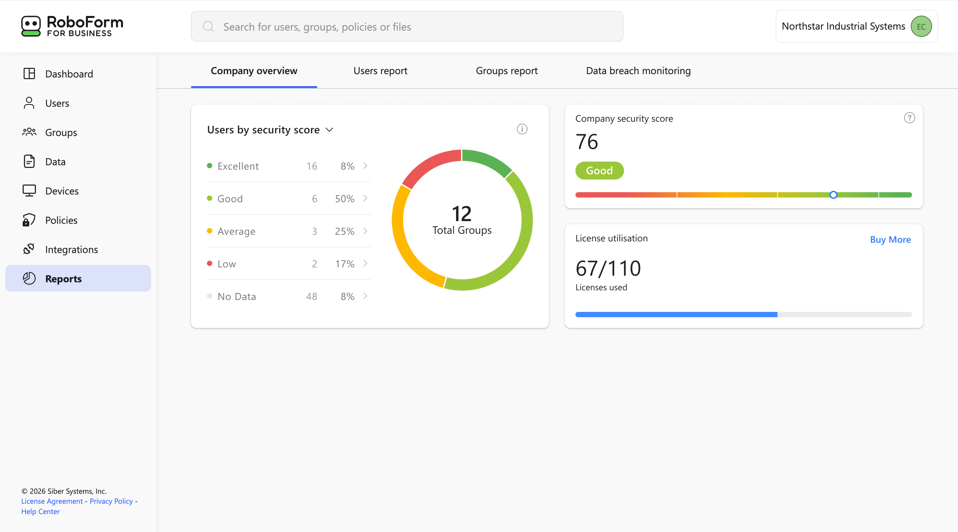Click the Dashboard grid icon
This screenshot has height=532, width=958.
pos(29,73)
